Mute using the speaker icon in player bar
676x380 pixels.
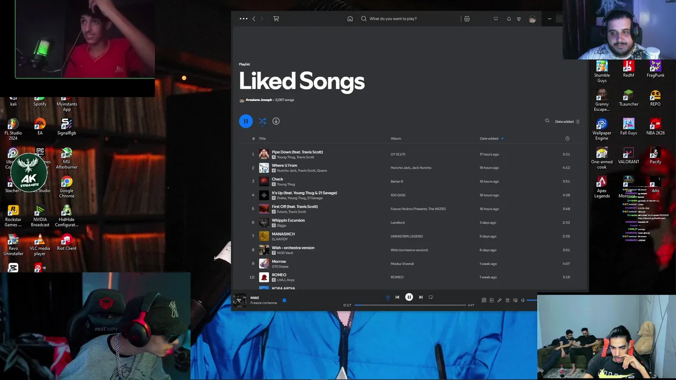pos(523,300)
